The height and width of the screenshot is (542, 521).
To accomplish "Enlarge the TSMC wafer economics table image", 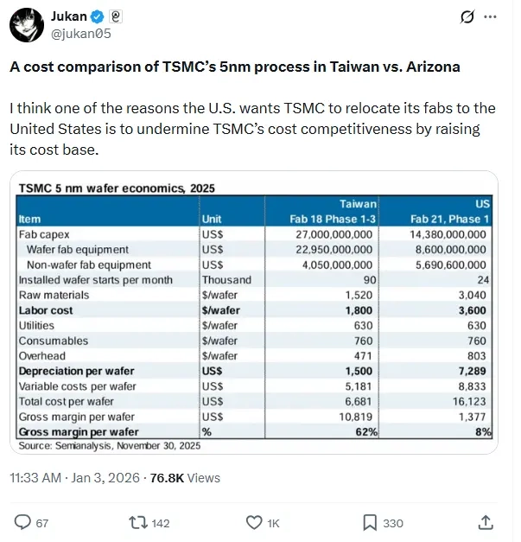I will click(x=254, y=313).
